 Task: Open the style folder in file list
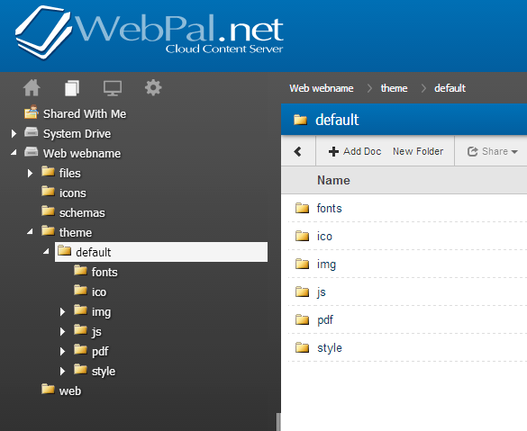[x=330, y=347]
